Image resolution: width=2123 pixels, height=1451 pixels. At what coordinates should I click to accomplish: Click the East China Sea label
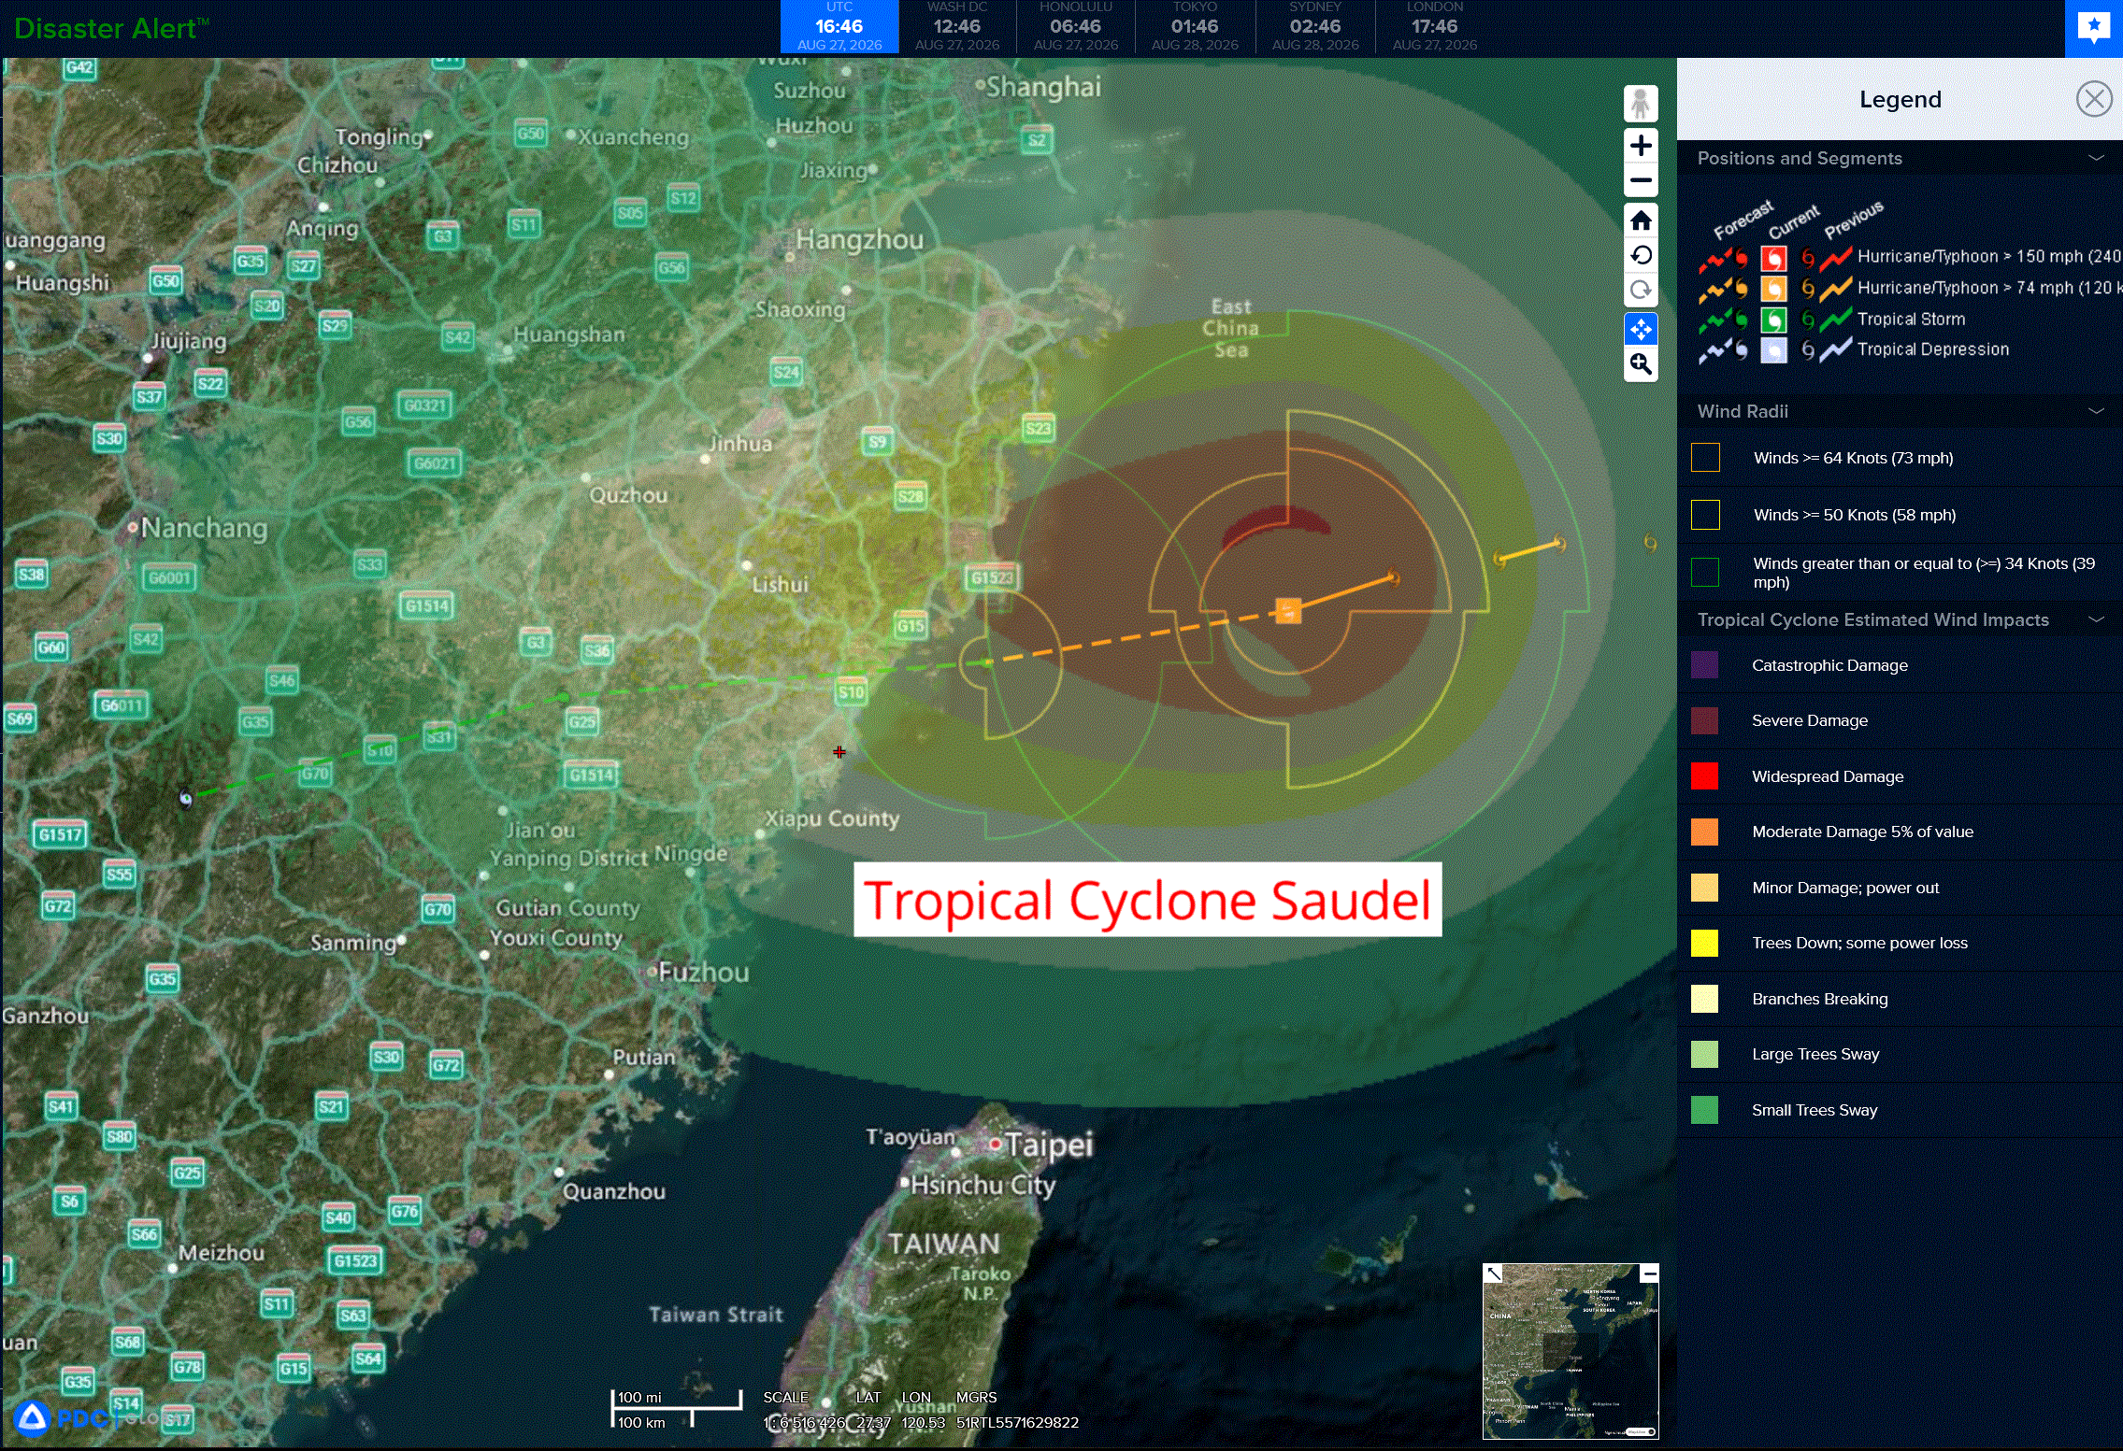click(1230, 328)
